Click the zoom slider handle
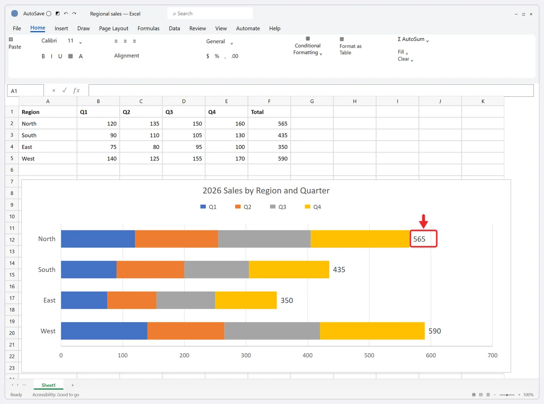The height and width of the screenshot is (404, 544). 507,395
